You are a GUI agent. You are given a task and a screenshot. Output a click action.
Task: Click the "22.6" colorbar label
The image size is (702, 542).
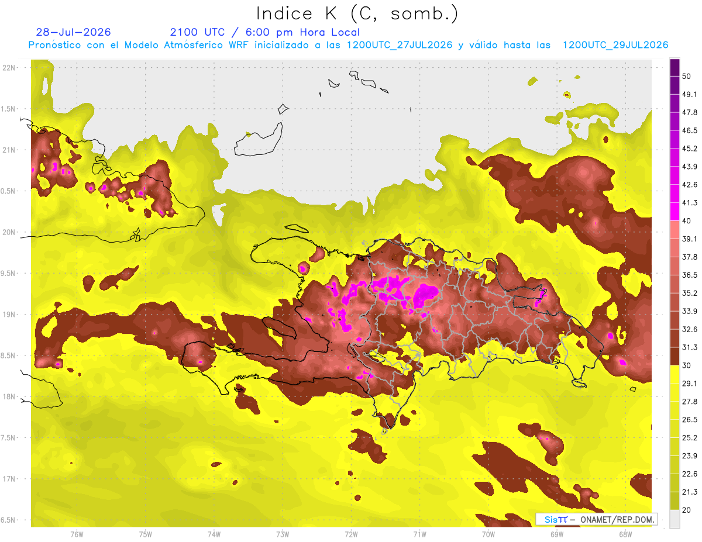[690, 474]
